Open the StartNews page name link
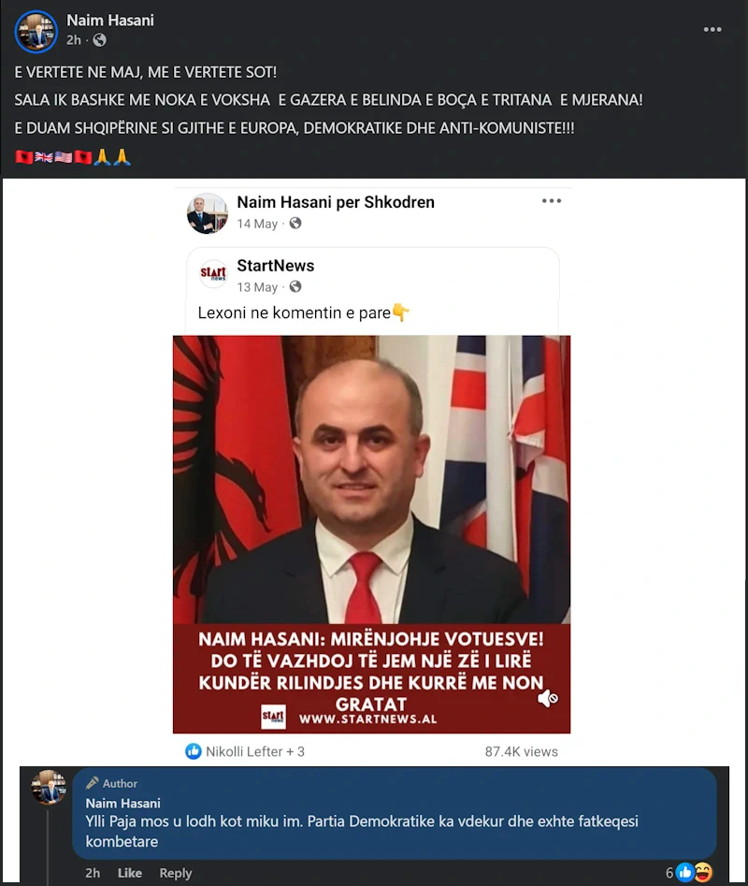This screenshot has height=886, width=748. click(276, 266)
